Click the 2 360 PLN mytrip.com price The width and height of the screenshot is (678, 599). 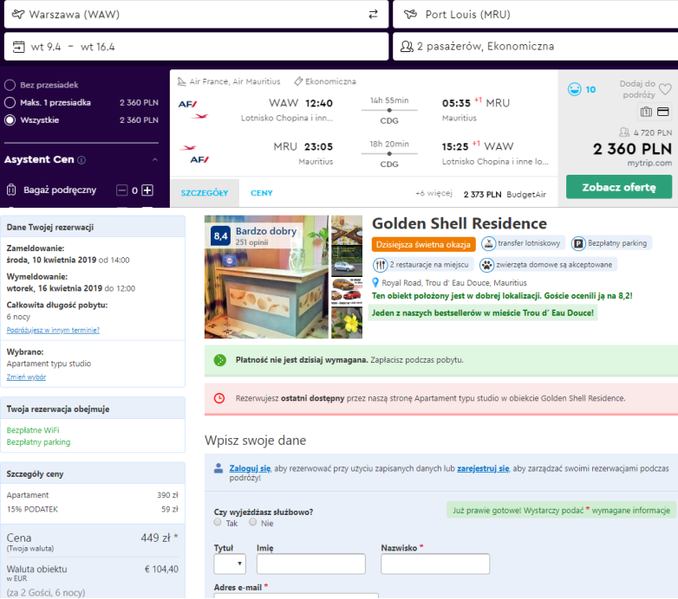tap(632, 150)
